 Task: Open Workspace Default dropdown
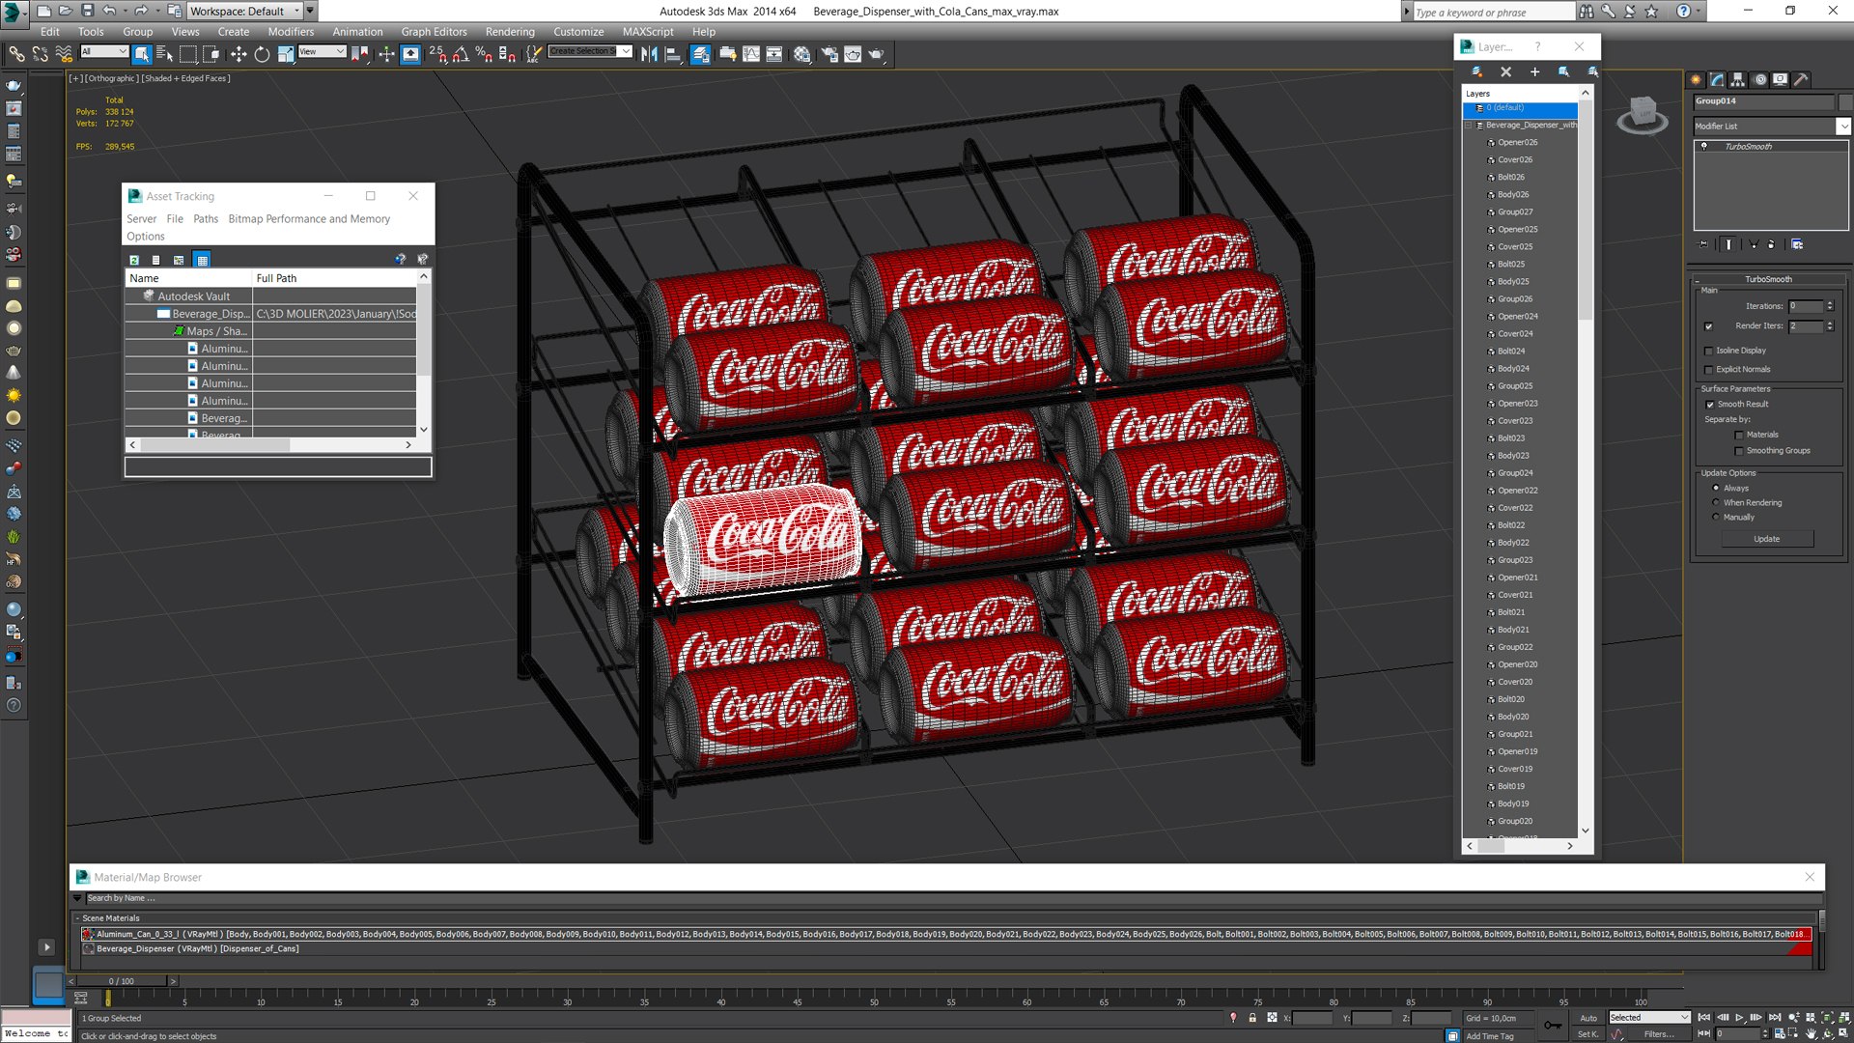[x=245, y=11]
